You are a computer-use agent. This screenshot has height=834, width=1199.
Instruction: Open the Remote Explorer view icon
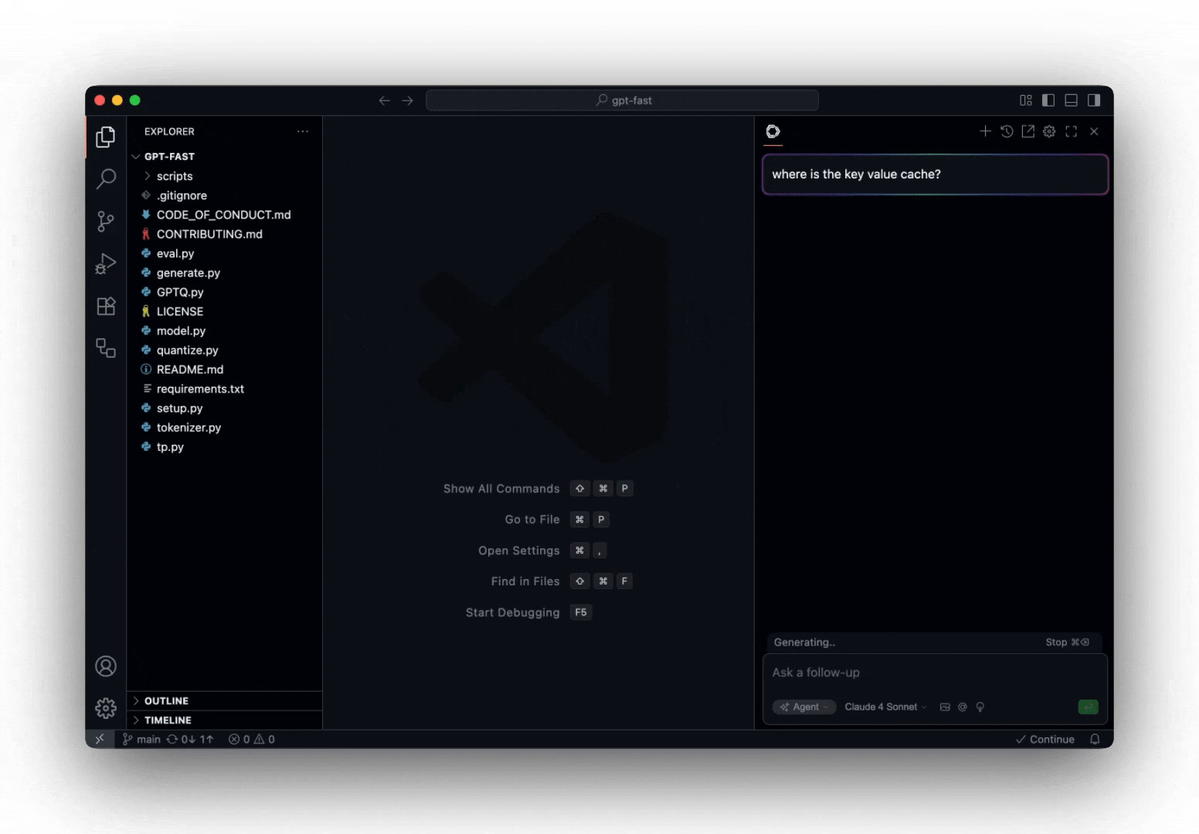coord(106,347)
